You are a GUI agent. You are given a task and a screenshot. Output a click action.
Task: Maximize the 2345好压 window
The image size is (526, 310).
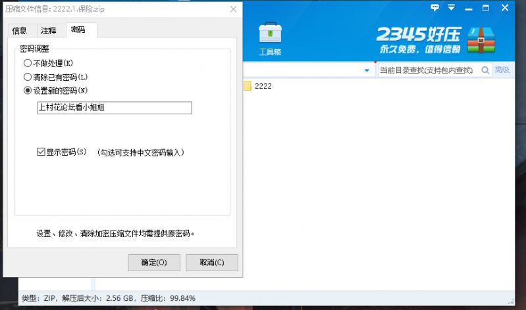(486, 8)
